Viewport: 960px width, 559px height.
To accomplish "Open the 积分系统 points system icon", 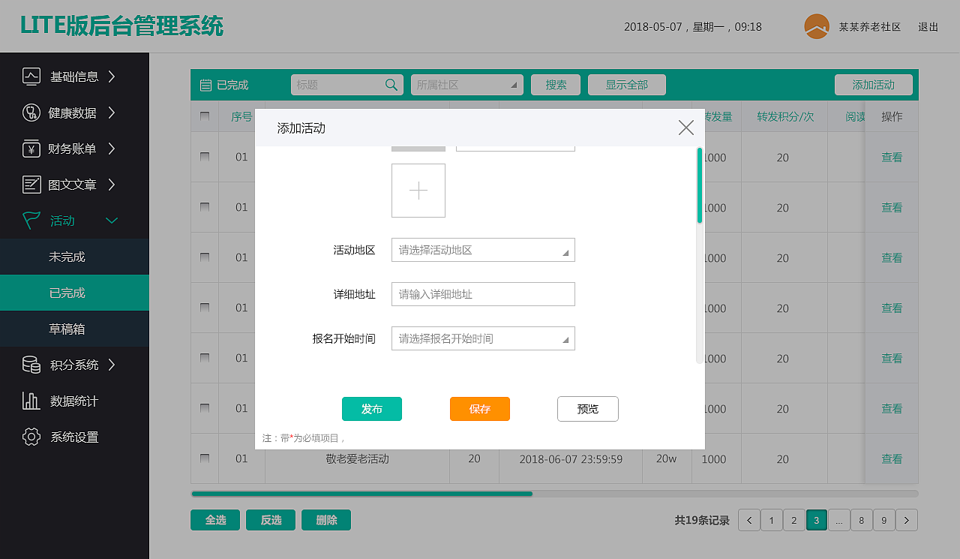I will point(31,365).
